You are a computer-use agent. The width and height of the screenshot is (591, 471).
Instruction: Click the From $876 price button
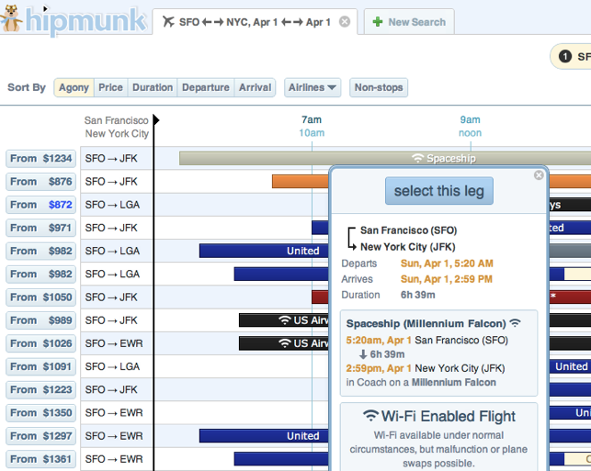[x=40, y=182]
